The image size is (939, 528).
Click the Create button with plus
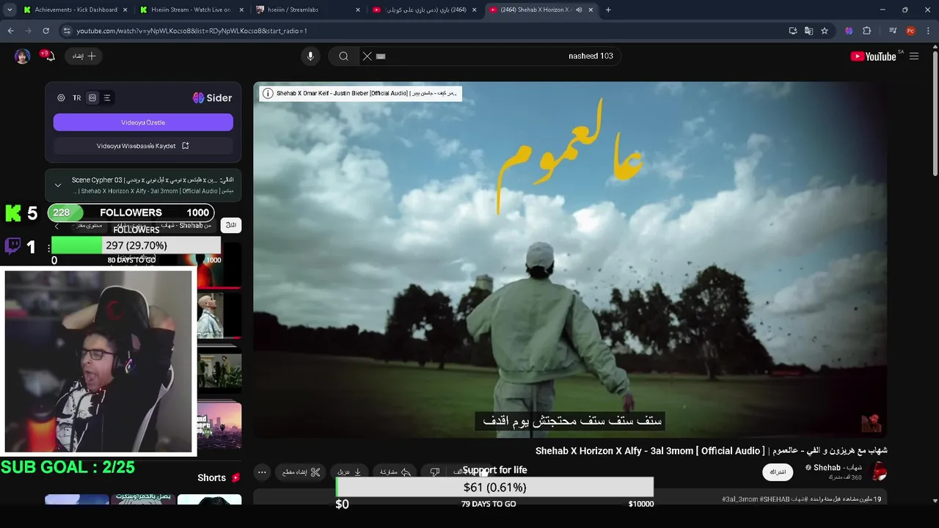click(x=84, y=56)
